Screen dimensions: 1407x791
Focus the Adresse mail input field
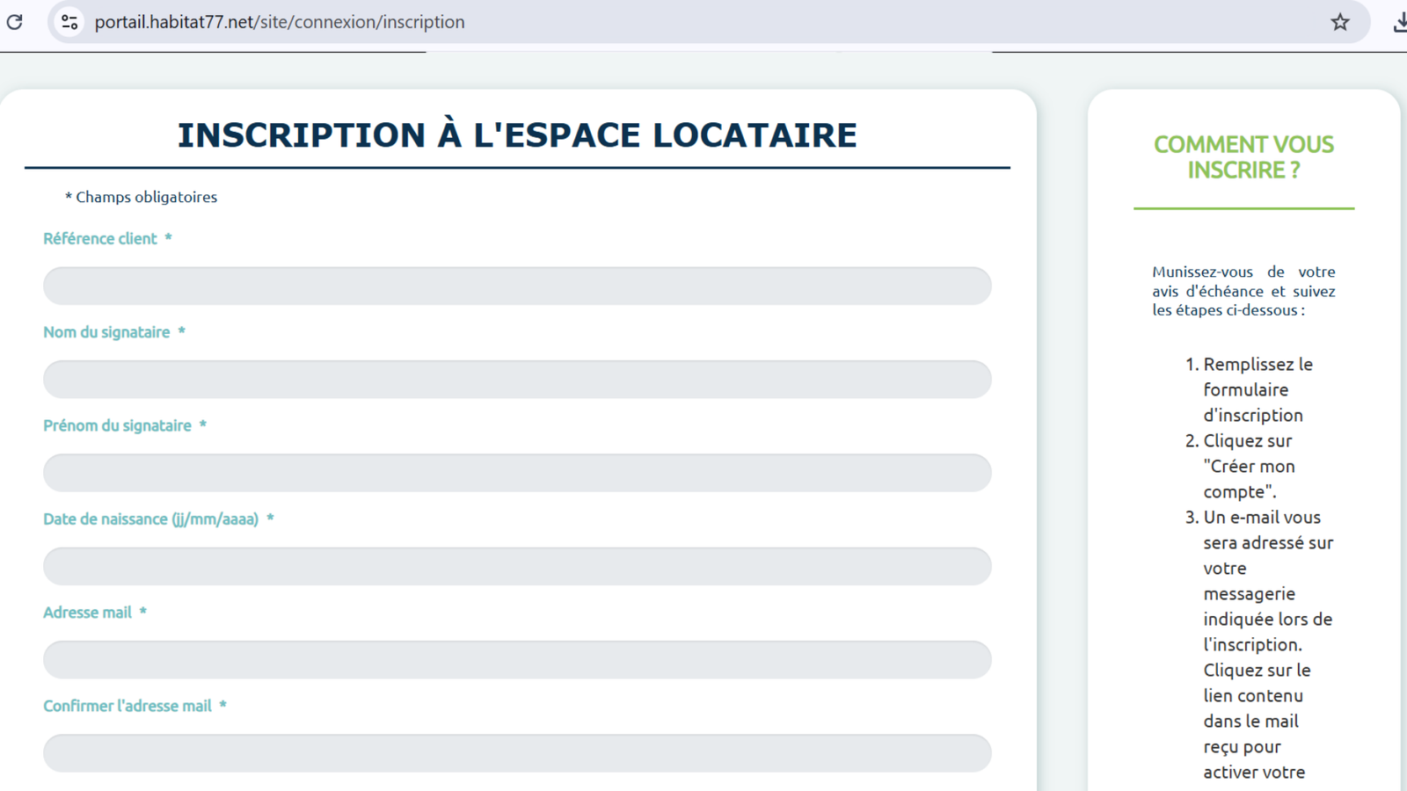point(517,659)
